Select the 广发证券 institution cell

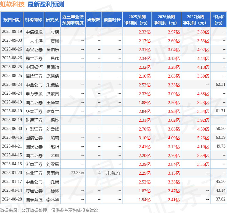click(34, 129)
